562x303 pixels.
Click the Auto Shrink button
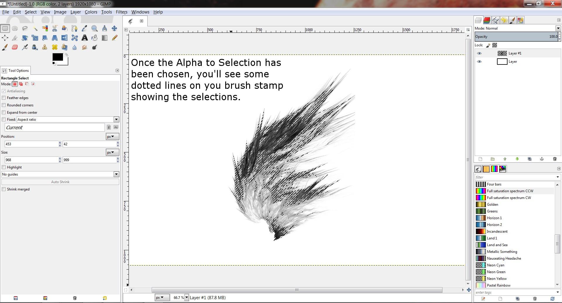(x=60, y=182)
